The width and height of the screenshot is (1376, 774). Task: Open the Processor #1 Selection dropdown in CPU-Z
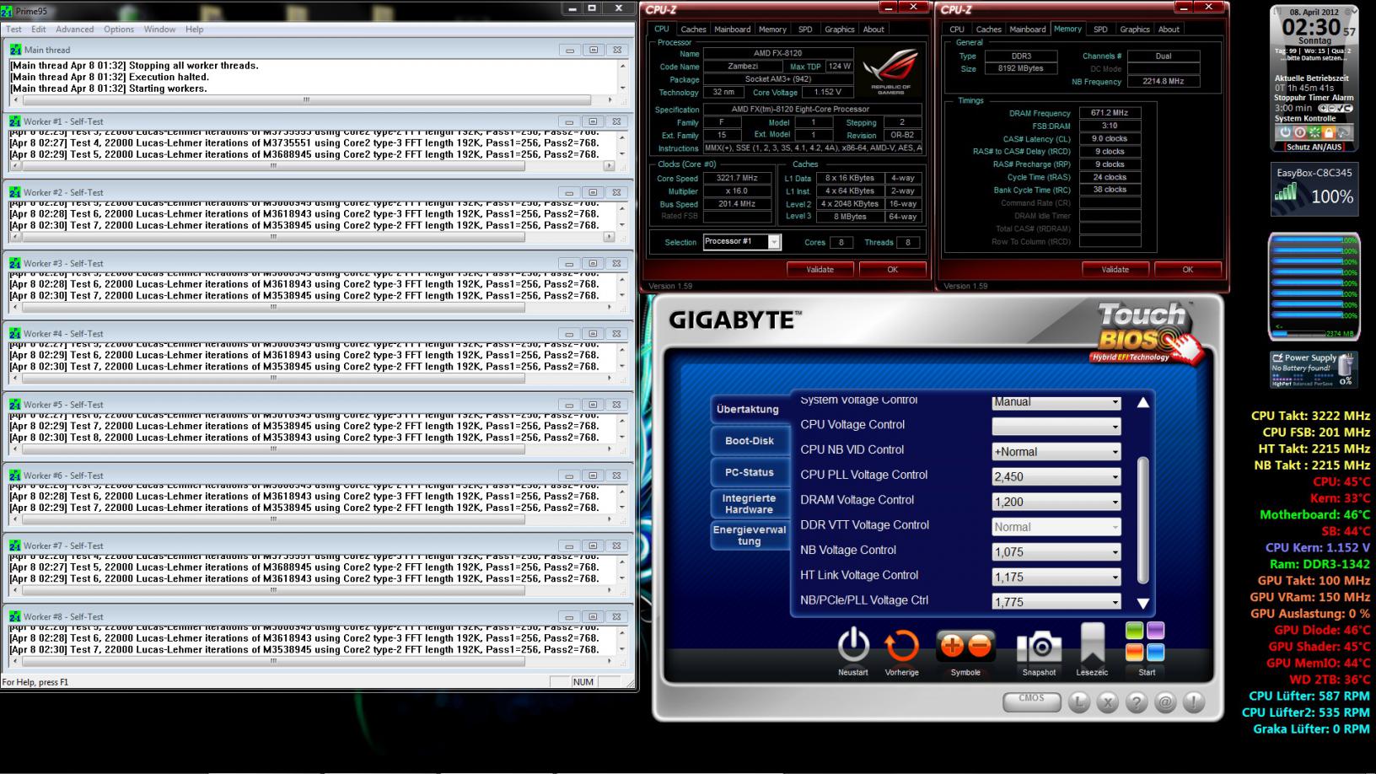point(742,242)
